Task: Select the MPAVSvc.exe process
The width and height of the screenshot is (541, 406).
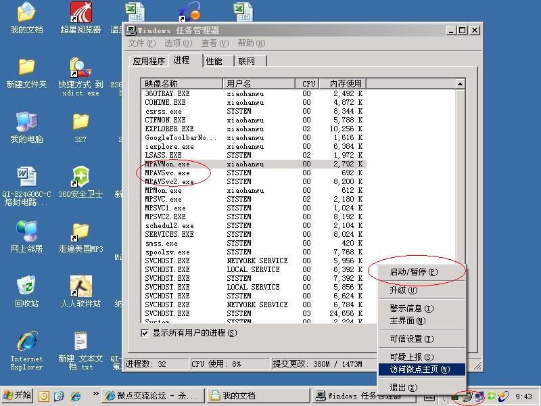Action: [254, 173]
